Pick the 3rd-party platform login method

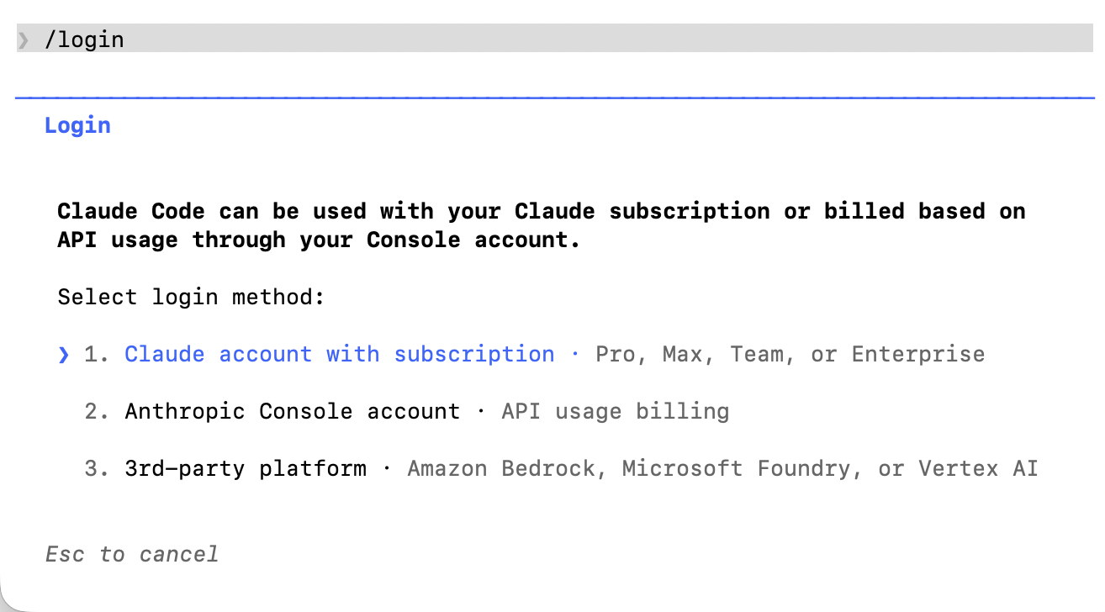coord(245,468)
